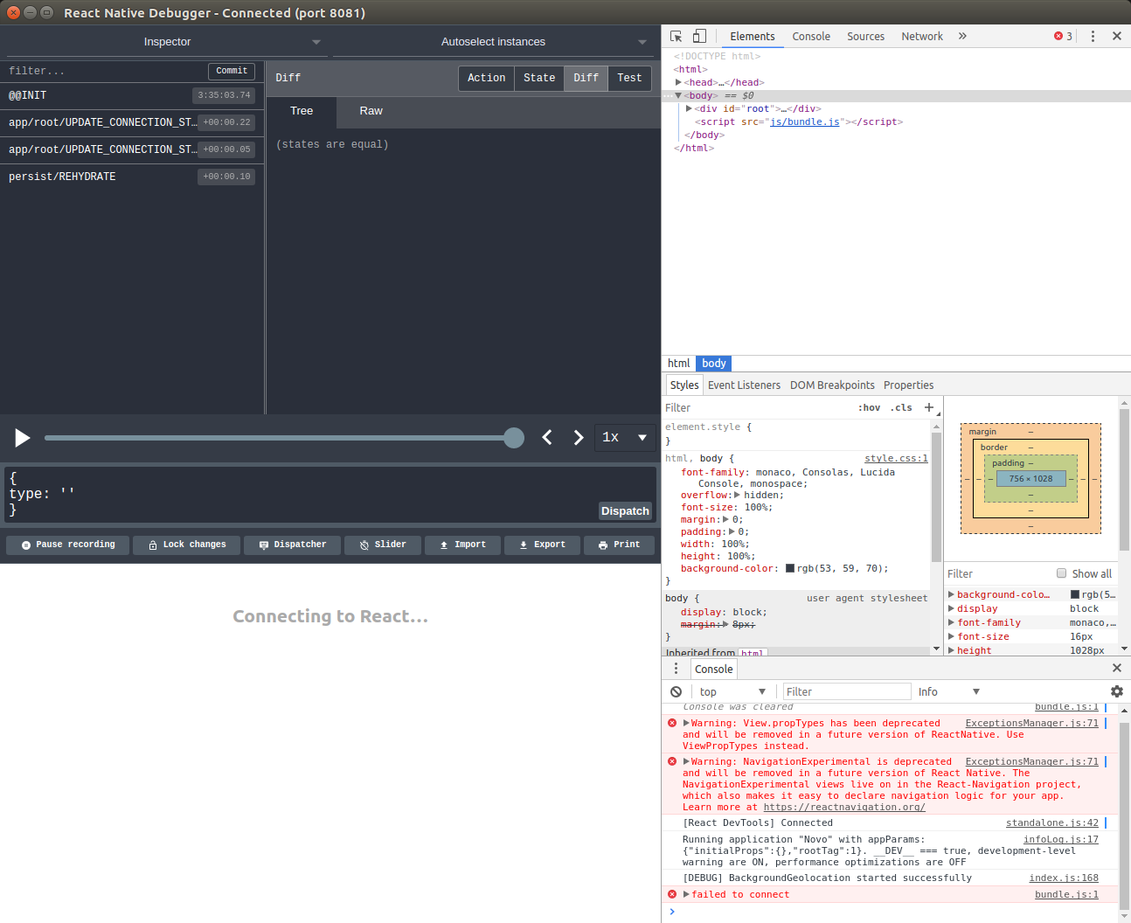The image size is (1131, 923).
Task: Expand the head element node
Action: coord(678,82)
